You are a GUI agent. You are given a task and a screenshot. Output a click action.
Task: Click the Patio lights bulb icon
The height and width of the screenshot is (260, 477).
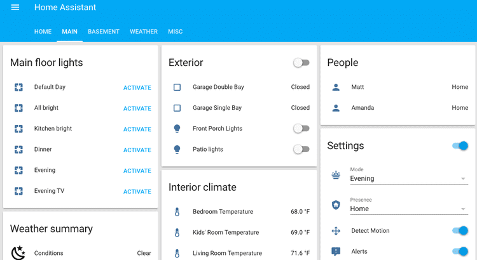click(x=177, y=150)
